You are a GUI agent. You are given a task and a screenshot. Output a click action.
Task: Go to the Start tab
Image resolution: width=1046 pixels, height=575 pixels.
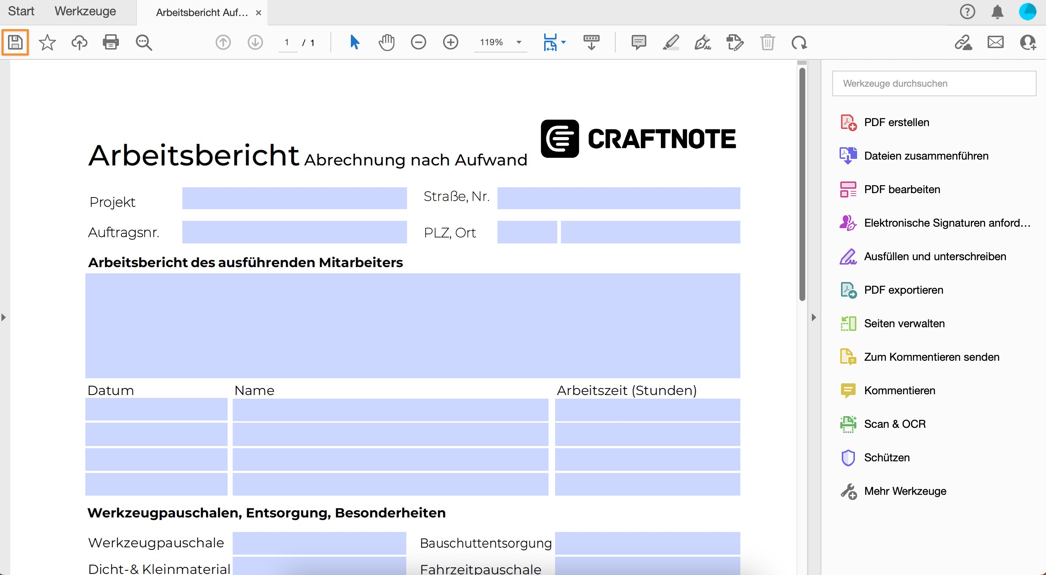[21, 11]
